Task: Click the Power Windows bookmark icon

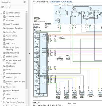Action: (4, 91)
